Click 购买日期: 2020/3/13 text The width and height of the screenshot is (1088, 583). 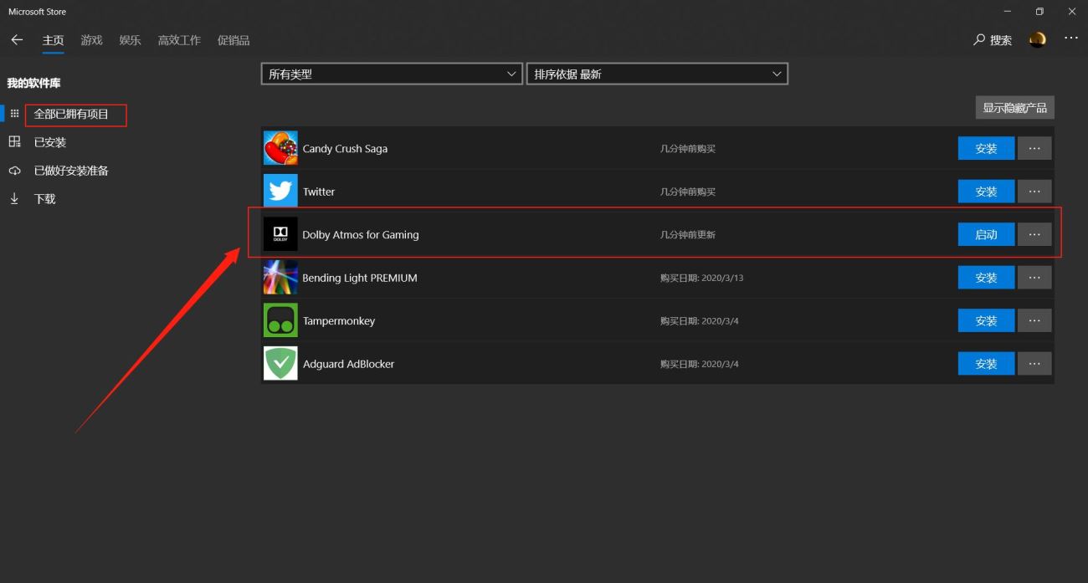[701, 278]
